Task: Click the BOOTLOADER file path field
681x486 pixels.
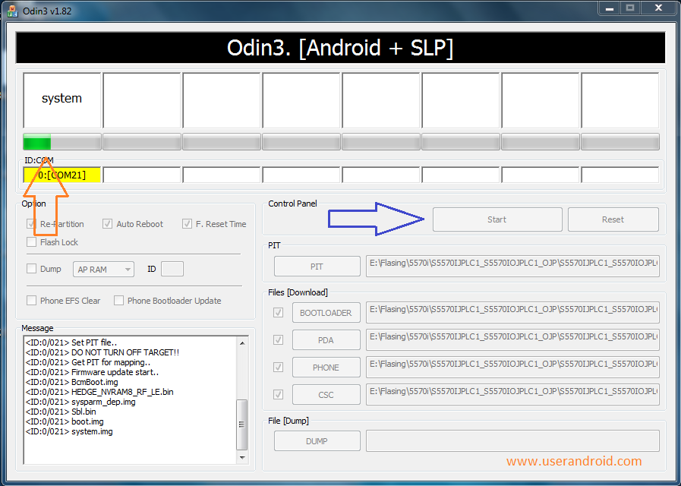Action: pos(513,312)
